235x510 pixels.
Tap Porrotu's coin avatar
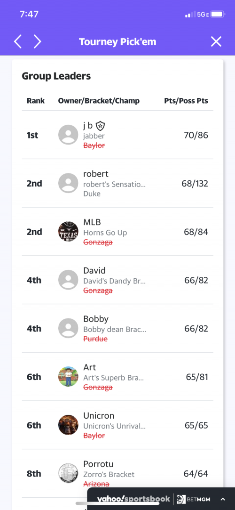click(68, 474)
